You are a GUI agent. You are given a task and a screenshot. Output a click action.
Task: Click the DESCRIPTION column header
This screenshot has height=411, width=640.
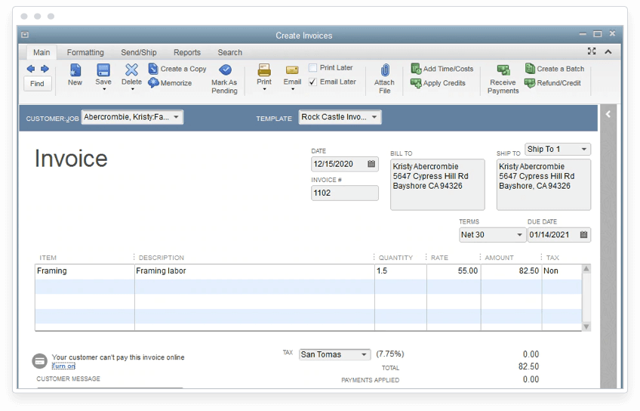coord(162,258)
